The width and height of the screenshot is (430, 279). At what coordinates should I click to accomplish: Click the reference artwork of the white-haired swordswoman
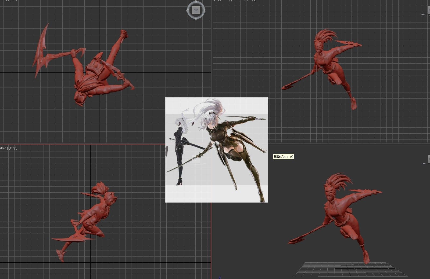(x=216, y=150)
